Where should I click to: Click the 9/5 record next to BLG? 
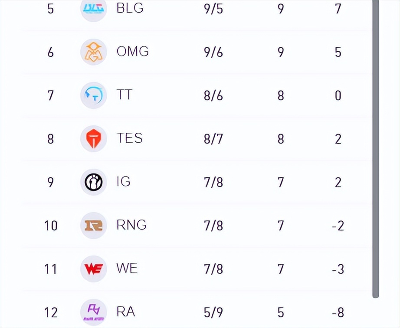coord(213,8)
